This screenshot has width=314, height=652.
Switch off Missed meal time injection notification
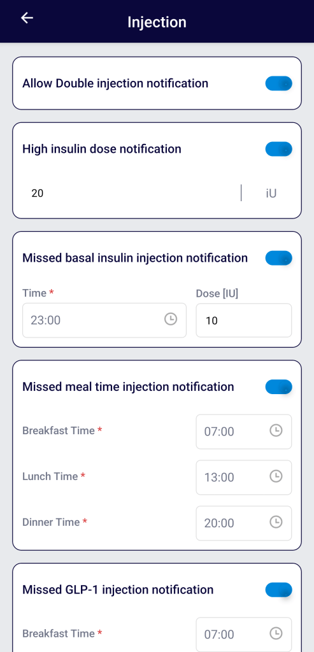tap(278, 387)
